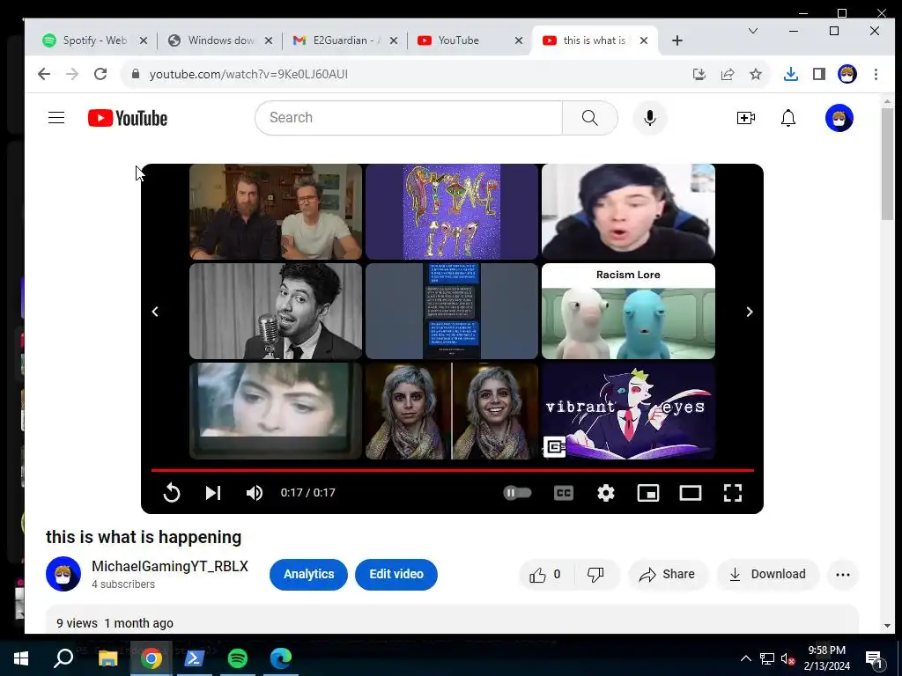Dislike the video

(x=596, y=574)
